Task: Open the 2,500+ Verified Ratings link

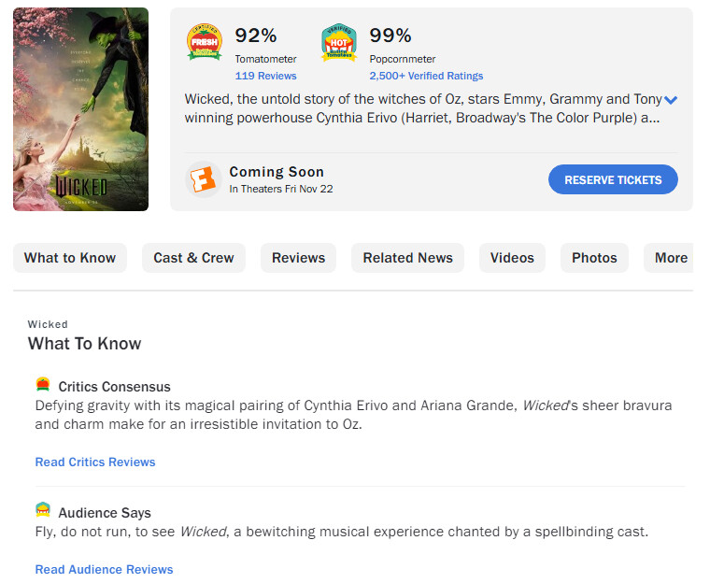Action: pyautogui.click(x=426, y=76)
